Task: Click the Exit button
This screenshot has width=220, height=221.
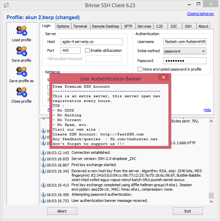Action: click(x=188, y=211)
